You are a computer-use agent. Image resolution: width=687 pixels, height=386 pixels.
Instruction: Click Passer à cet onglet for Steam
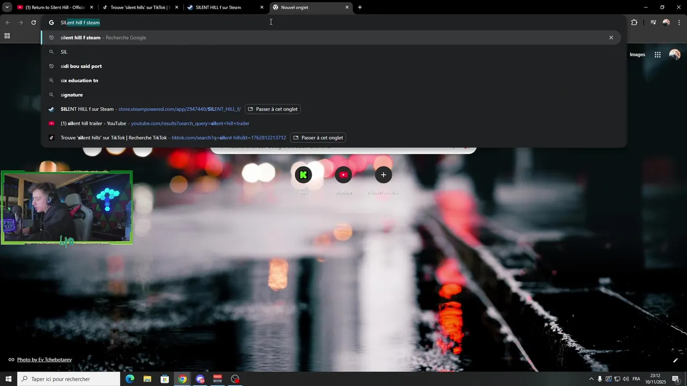tap(273, 109)
